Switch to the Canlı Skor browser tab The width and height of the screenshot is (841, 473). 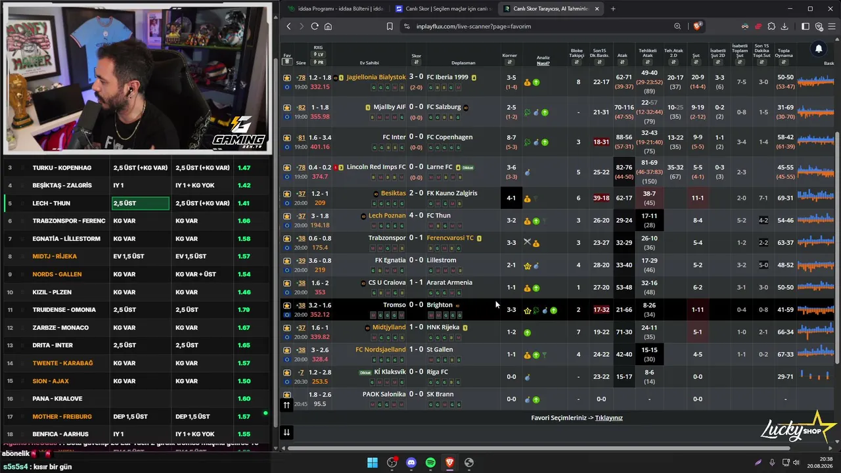click(x=442, y=9)
